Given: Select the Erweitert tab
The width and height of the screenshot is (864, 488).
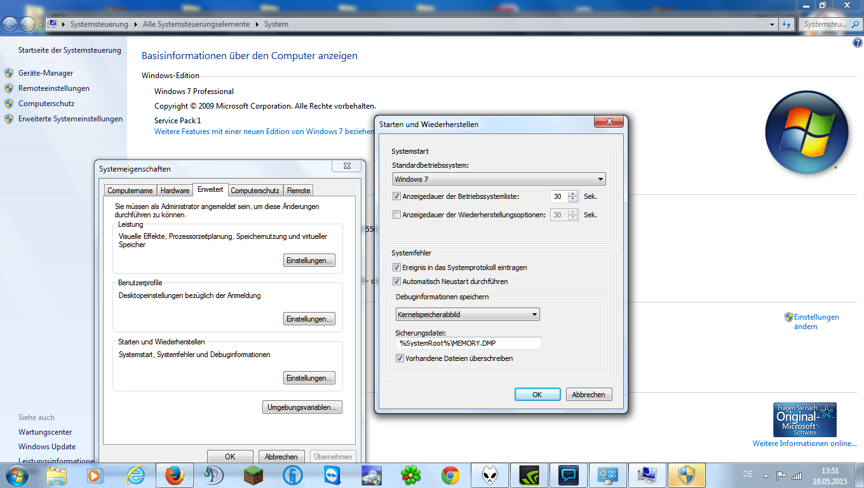Looking at the screenshot, I should pyautogui.click(x=210, y=189).
